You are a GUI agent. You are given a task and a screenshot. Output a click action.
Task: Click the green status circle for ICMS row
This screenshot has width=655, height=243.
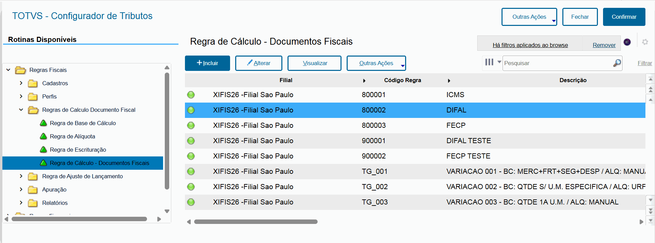click(x=191, y=95)
